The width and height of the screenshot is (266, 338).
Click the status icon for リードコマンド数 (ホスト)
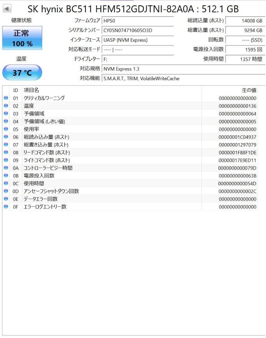click(x=6, y=152)
